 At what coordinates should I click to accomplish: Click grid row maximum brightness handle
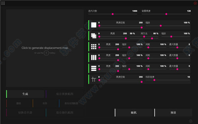[x=118, y=49]
